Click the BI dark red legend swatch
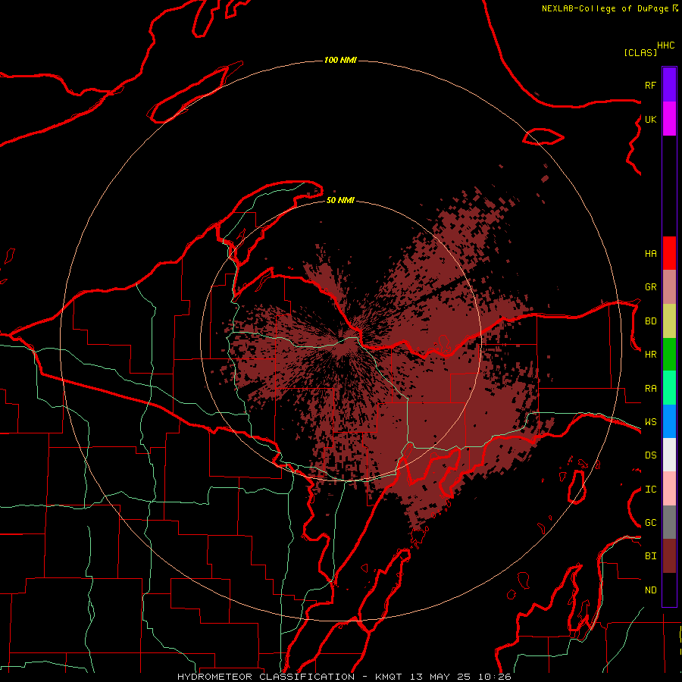 [669, 556]
